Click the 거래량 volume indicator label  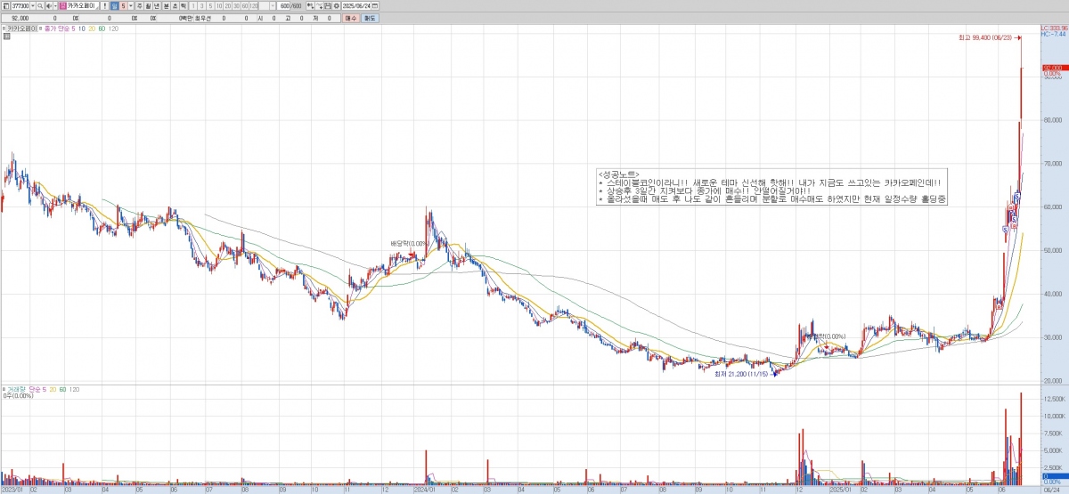[18, 389]
